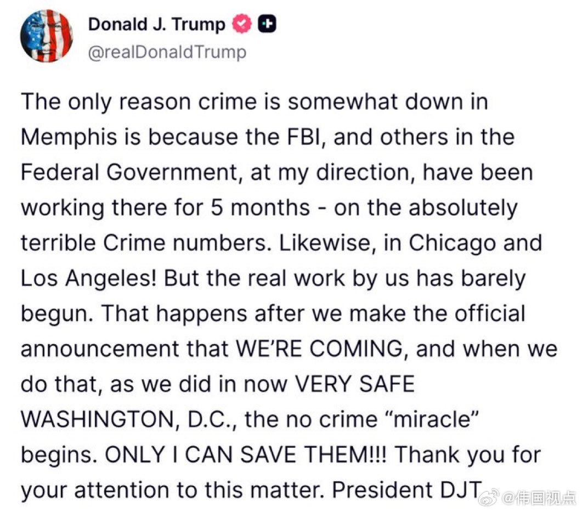Image resolution: width=582 pixels, height=512 pixels.
Task: Open the Donald J. Trump display name
Action: click(x=157, y=24)
